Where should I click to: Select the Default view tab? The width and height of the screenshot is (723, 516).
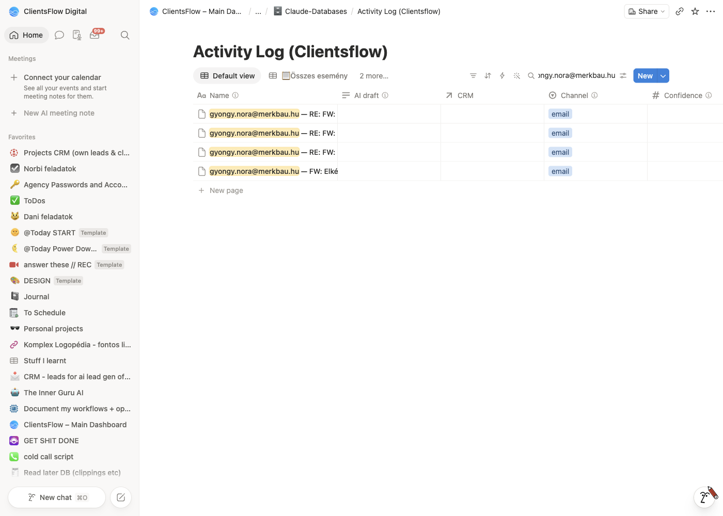point(227,76)
